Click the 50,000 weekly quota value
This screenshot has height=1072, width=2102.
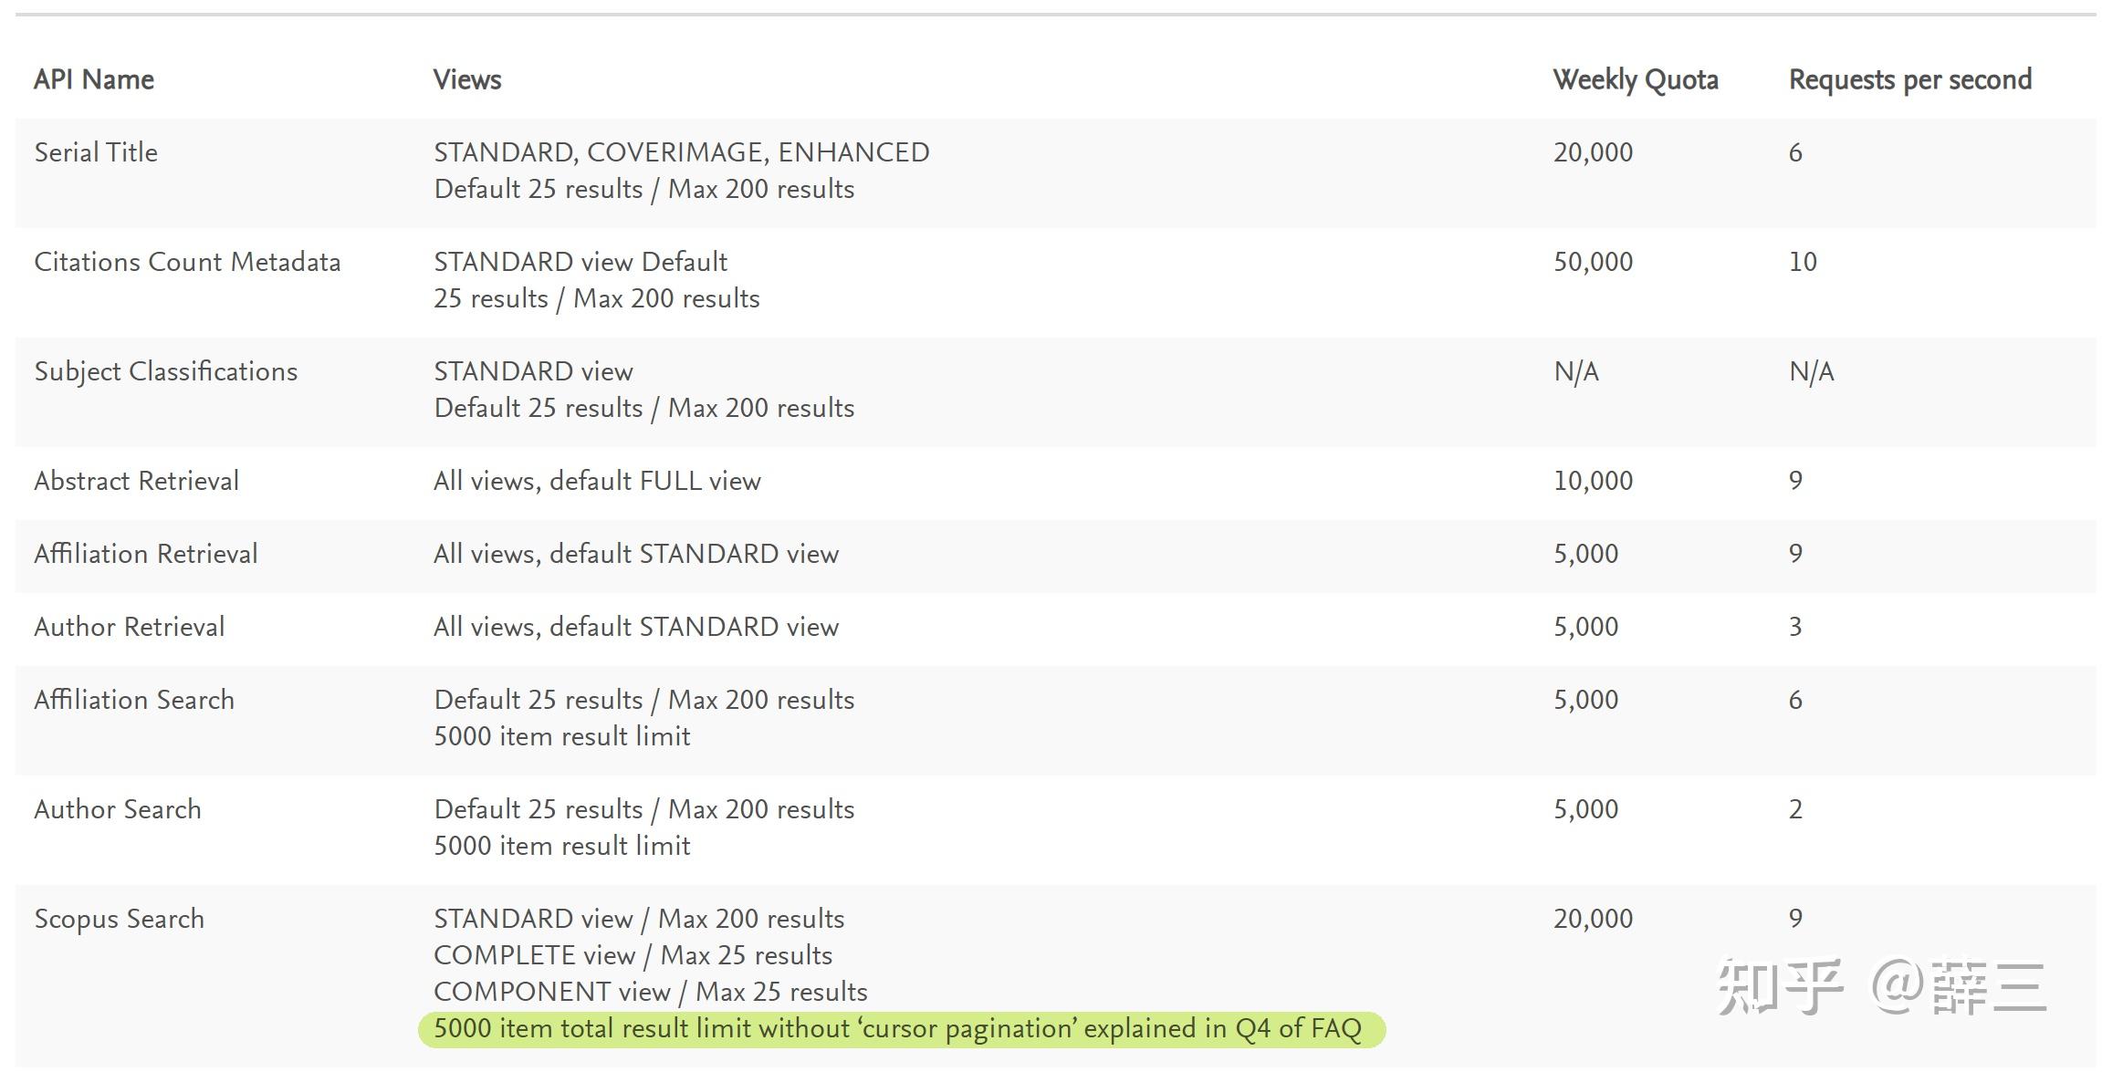(1593, 262)
